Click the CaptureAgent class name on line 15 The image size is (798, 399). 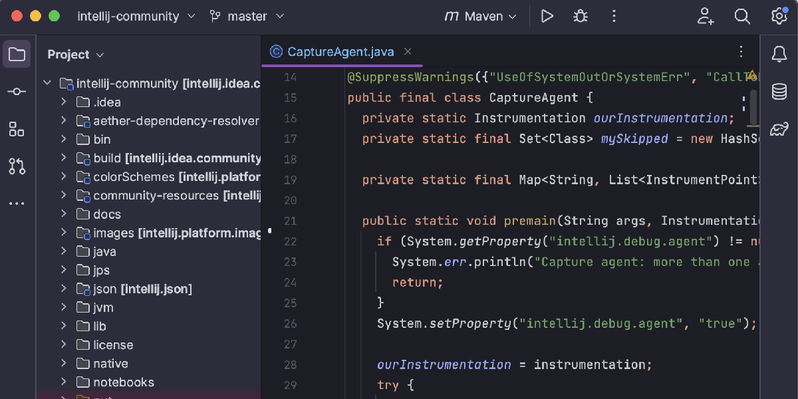533,98
